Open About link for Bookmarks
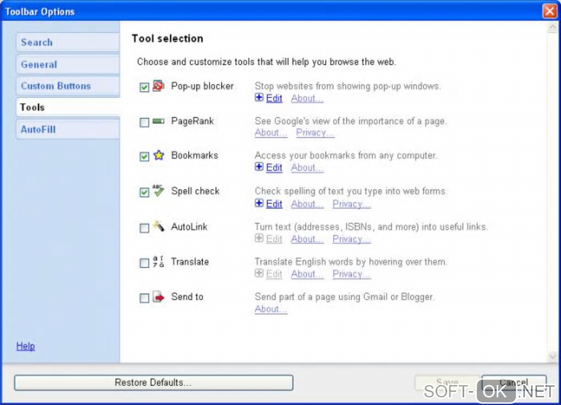Screen dimensions: 561x405 [x=307, y=168]
